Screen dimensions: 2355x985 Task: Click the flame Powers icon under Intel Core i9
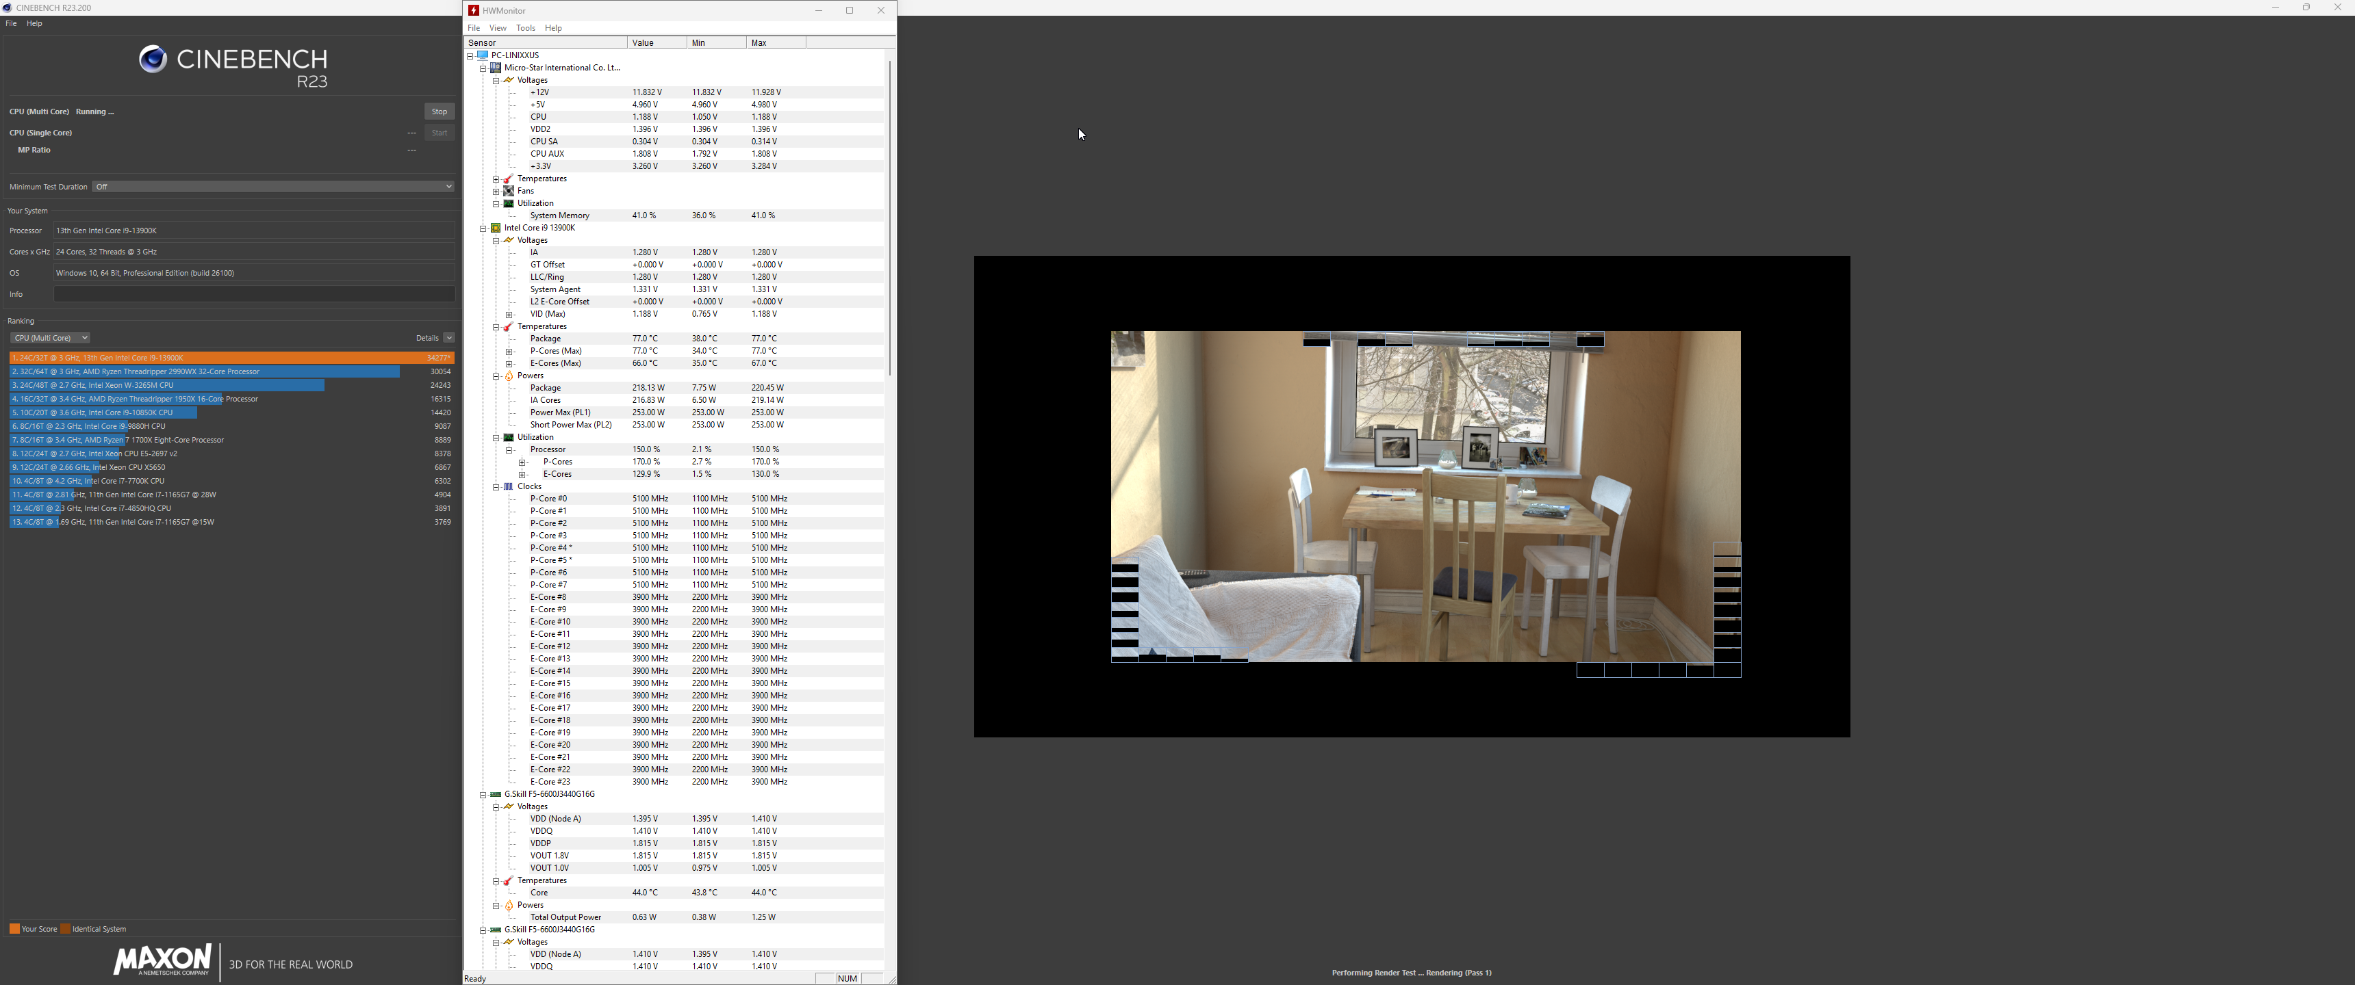click(508, 376)
